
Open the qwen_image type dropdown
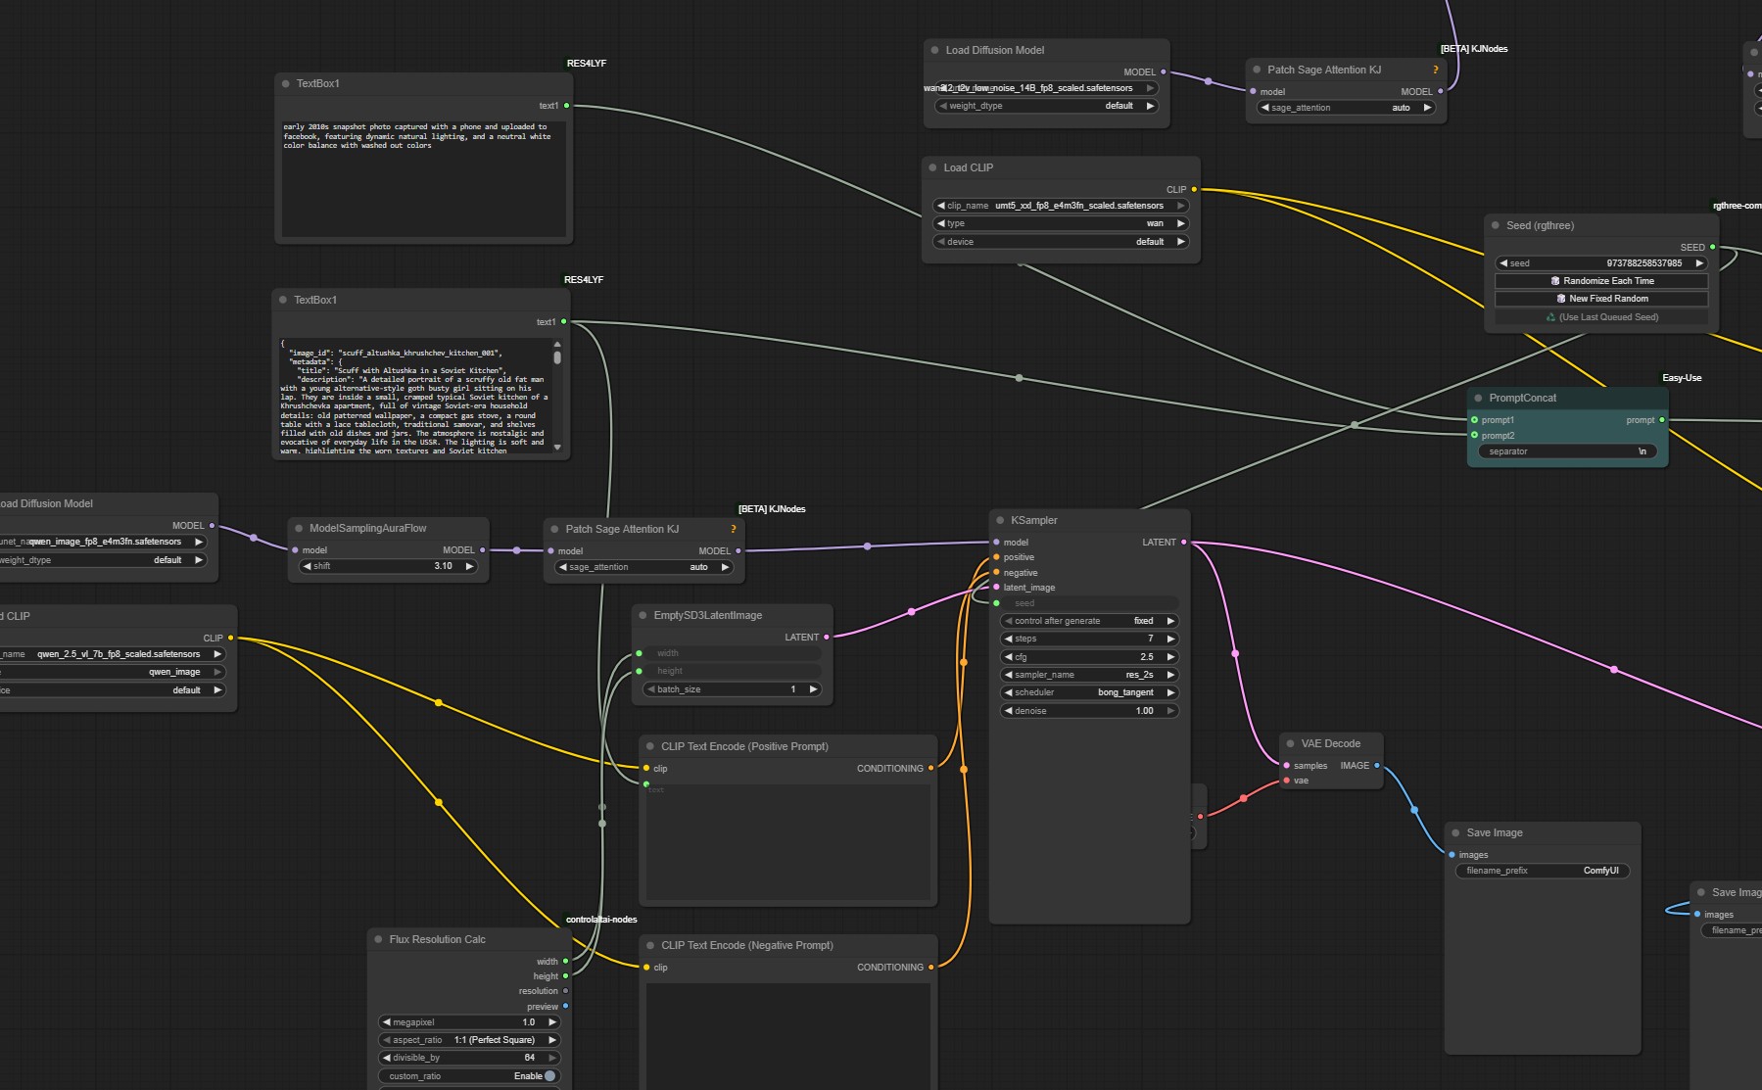coord(111,672)
